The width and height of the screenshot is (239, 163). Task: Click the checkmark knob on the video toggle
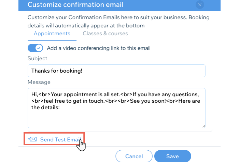coord(39,48)
